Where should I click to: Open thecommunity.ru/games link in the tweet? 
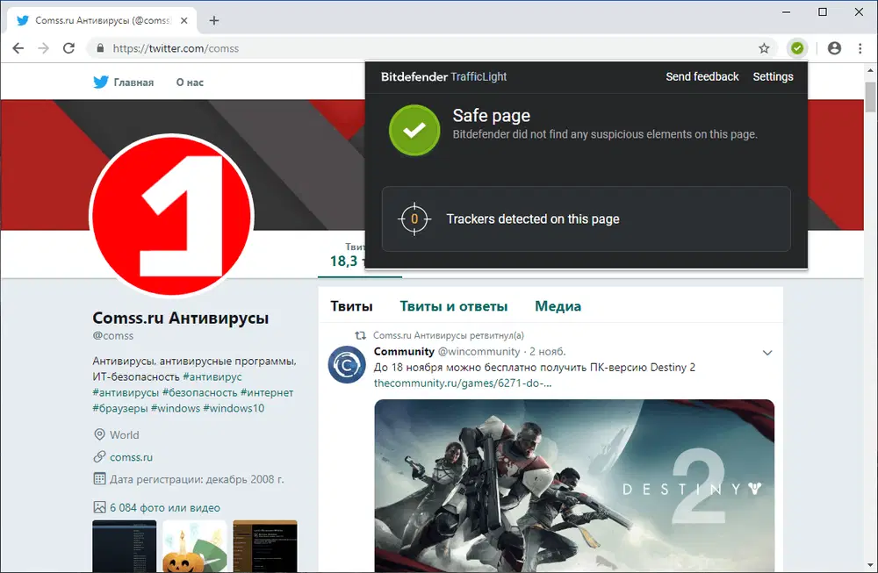pos(463,383)
